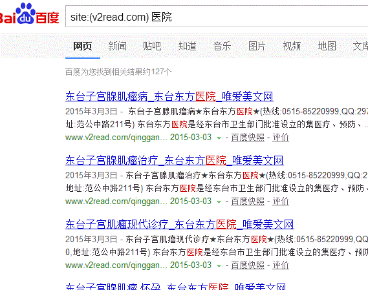
Task: Click 评价 under 东台子宫肌瘤现代诊疗 result
Action: click(281, 265)
